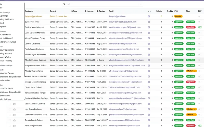Sort by the ID Expires column header
Viewport: 204px width, 127px height.
pyautogui.click(x=101, y=11)
